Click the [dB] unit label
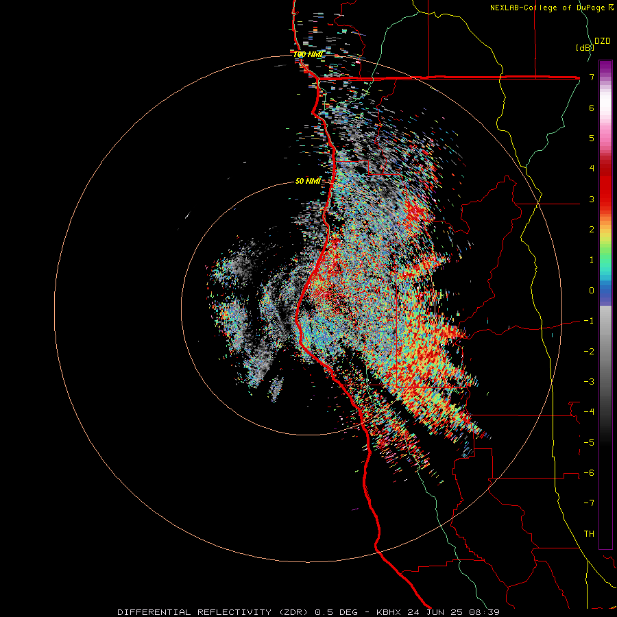This screenshot has height=617, width=617. click(585, 48)
